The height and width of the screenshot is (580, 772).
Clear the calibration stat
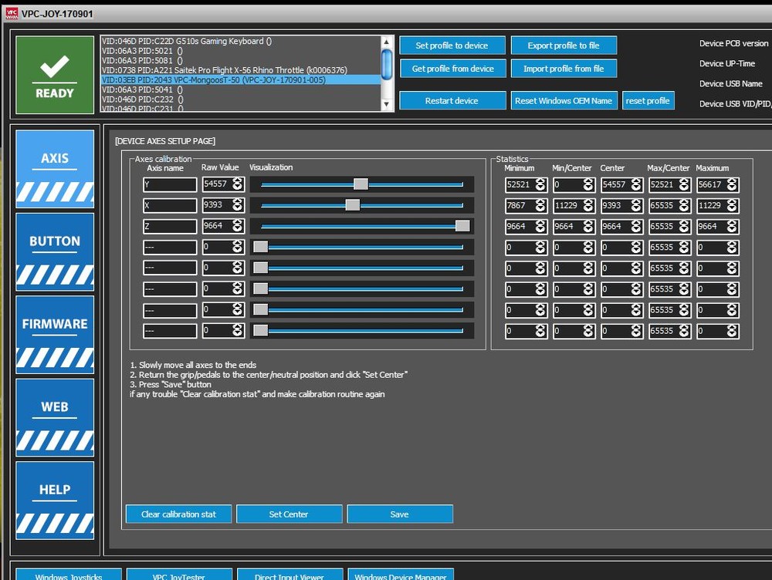click(x=178, y=514)
